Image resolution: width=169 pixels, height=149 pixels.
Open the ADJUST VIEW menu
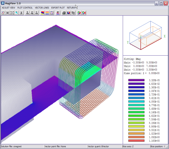pos(8,8)
